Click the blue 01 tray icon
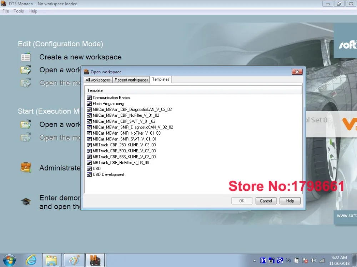 263,261
